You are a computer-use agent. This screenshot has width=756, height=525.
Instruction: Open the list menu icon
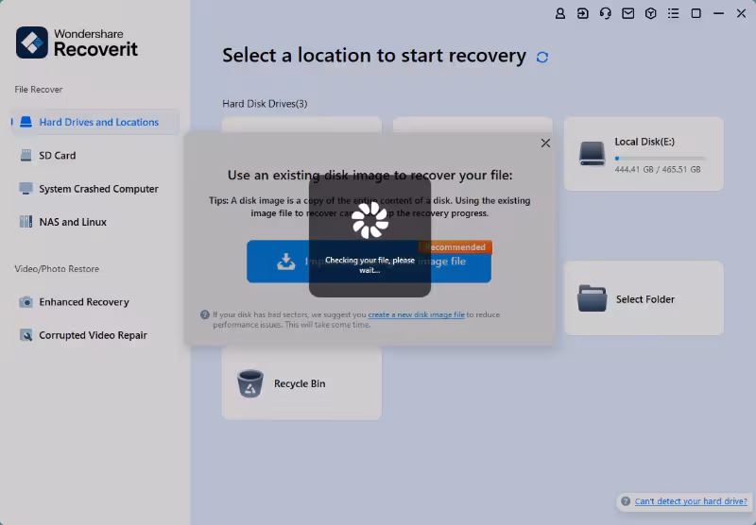coord(674,13)
